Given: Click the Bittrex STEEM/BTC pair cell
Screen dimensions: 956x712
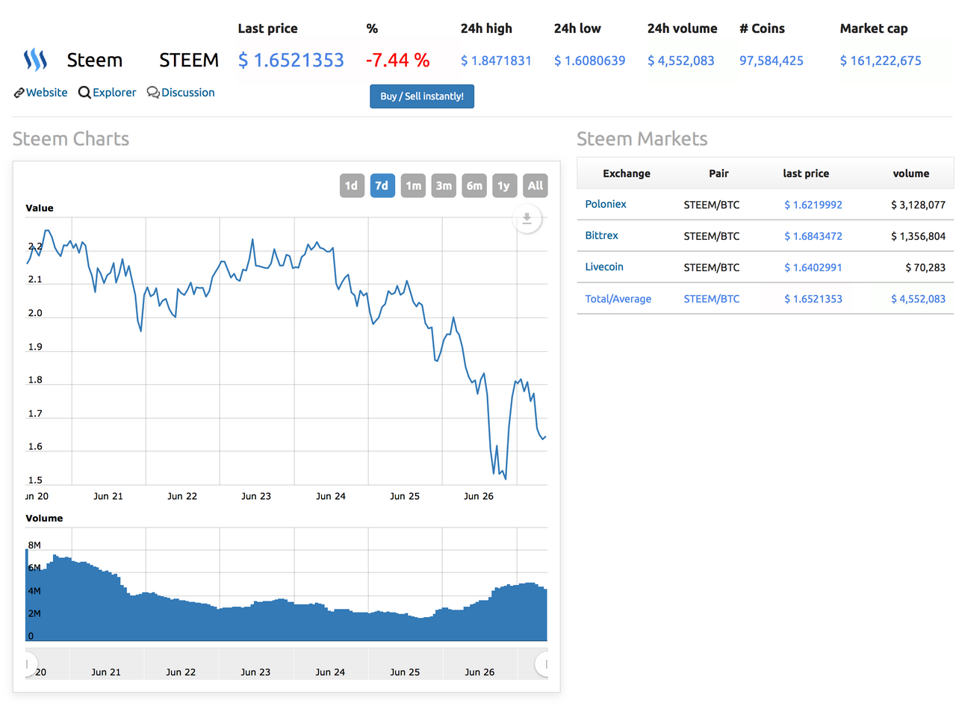Looking at the screenshot, I should (712, 236).
